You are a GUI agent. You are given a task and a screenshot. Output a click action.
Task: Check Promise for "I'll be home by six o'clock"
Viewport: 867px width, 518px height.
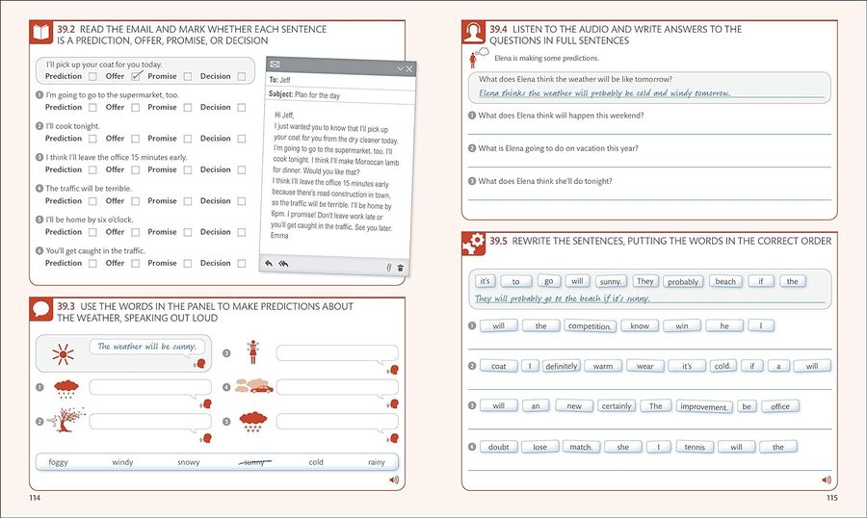[x=188, y=232]
